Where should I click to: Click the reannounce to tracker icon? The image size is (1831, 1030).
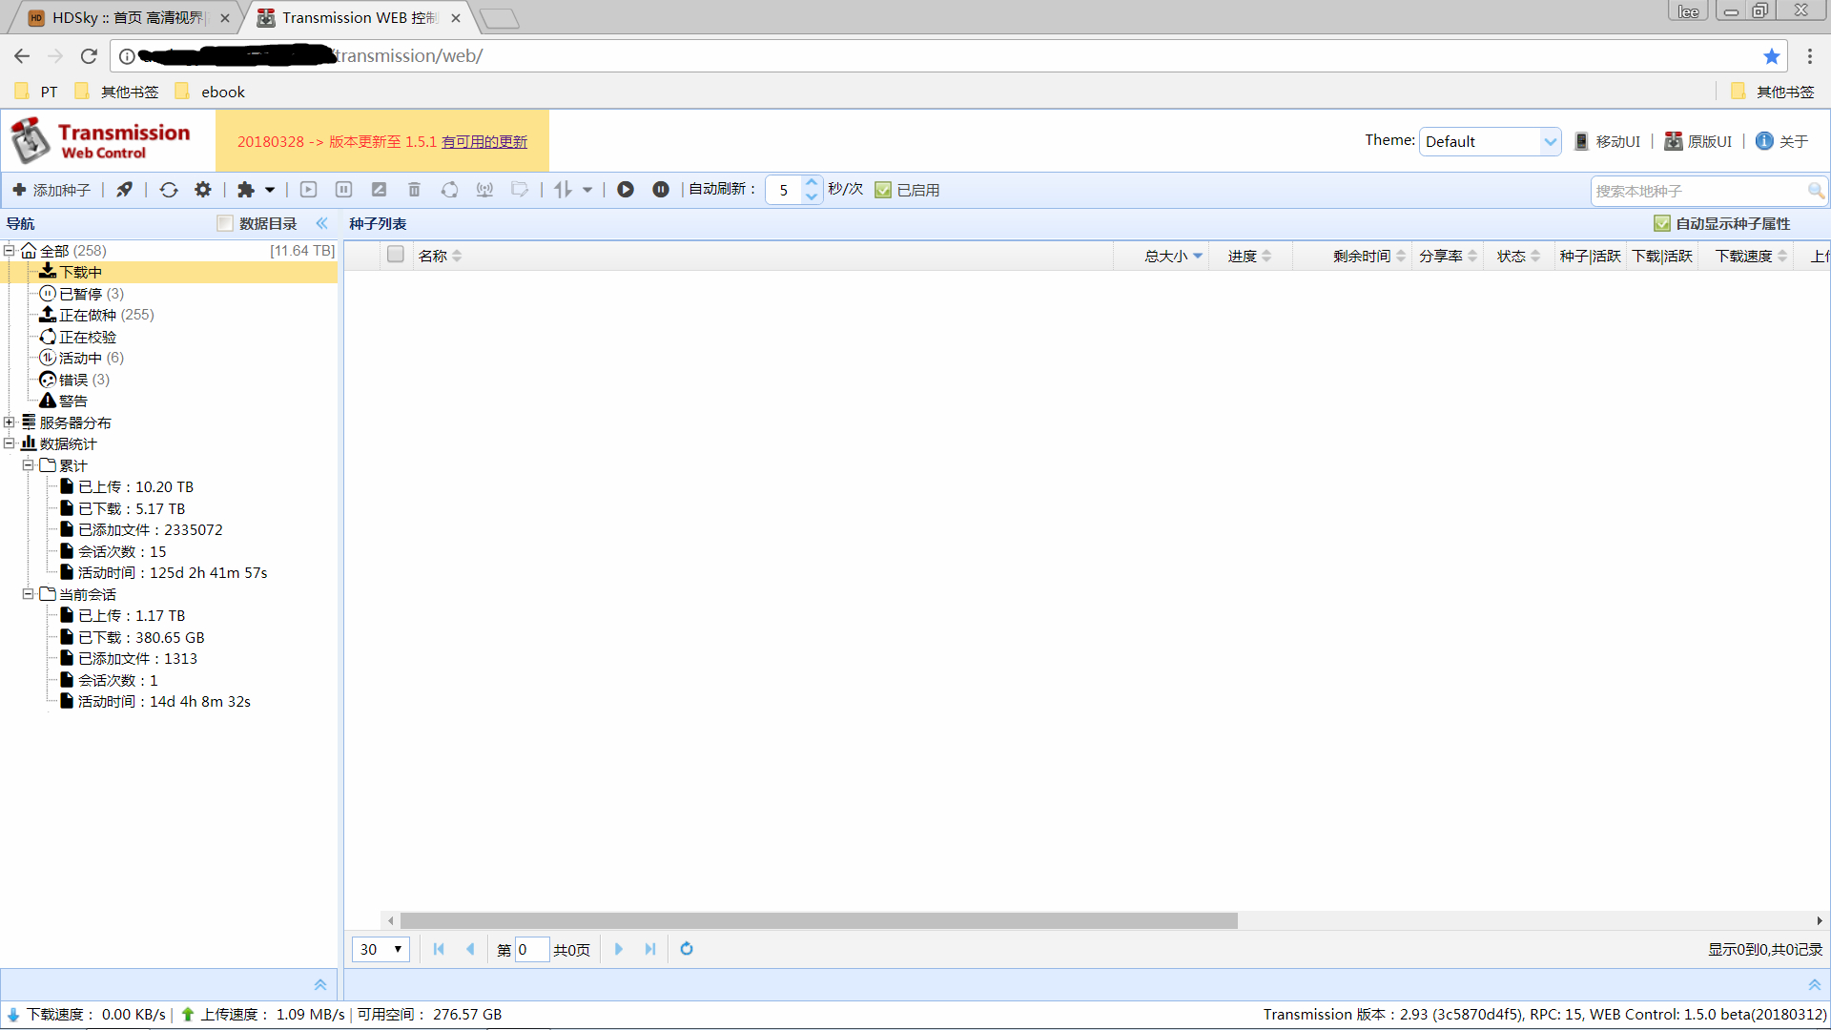485,190
